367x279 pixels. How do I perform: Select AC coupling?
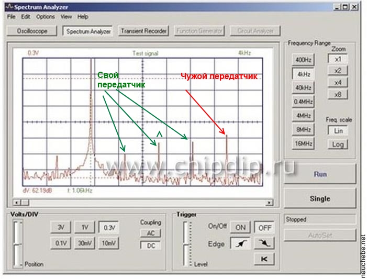pos(150,233)
